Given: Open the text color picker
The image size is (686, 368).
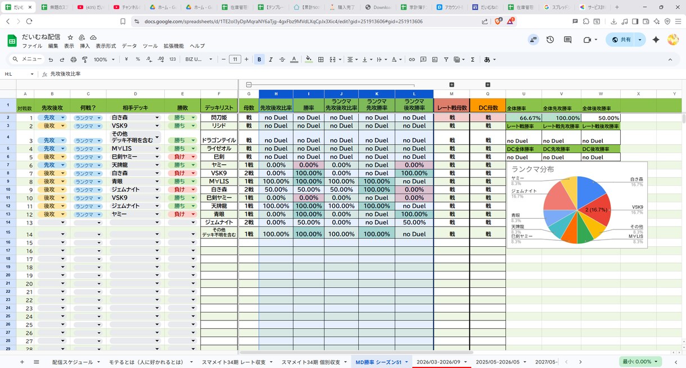Looking at the screenshot, I should (x=294, y=59).
